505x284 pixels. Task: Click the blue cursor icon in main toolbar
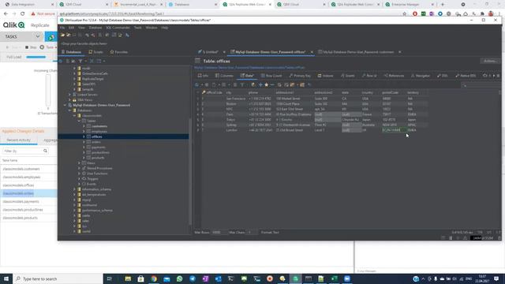click(128, 35)
